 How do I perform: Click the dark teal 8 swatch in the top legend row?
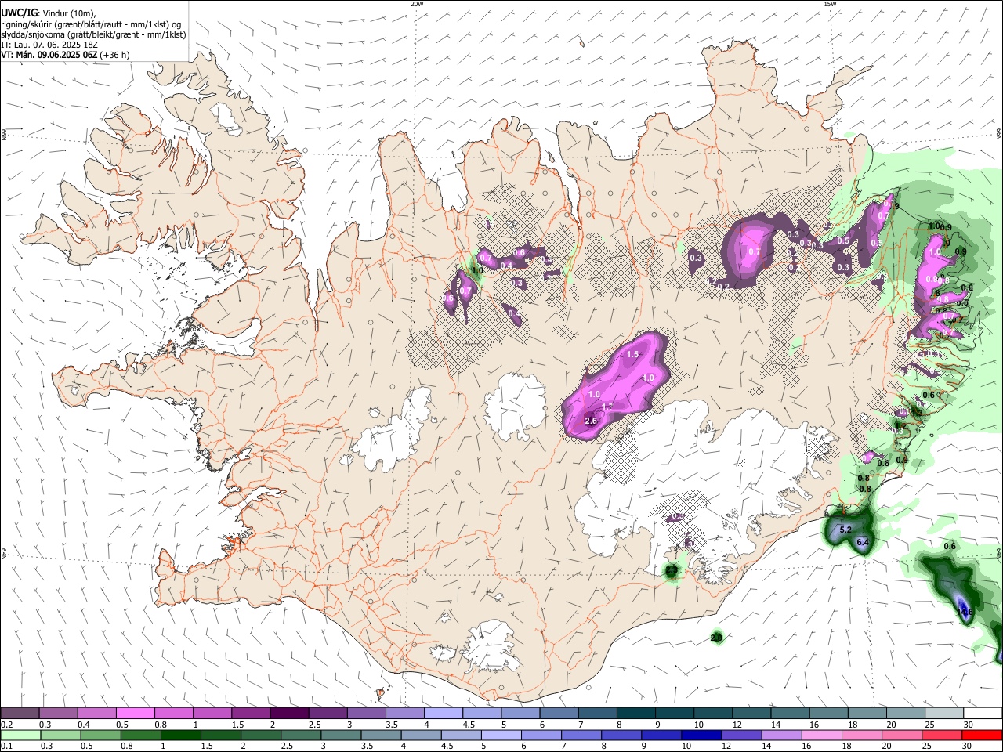click(x=635, y=713)
